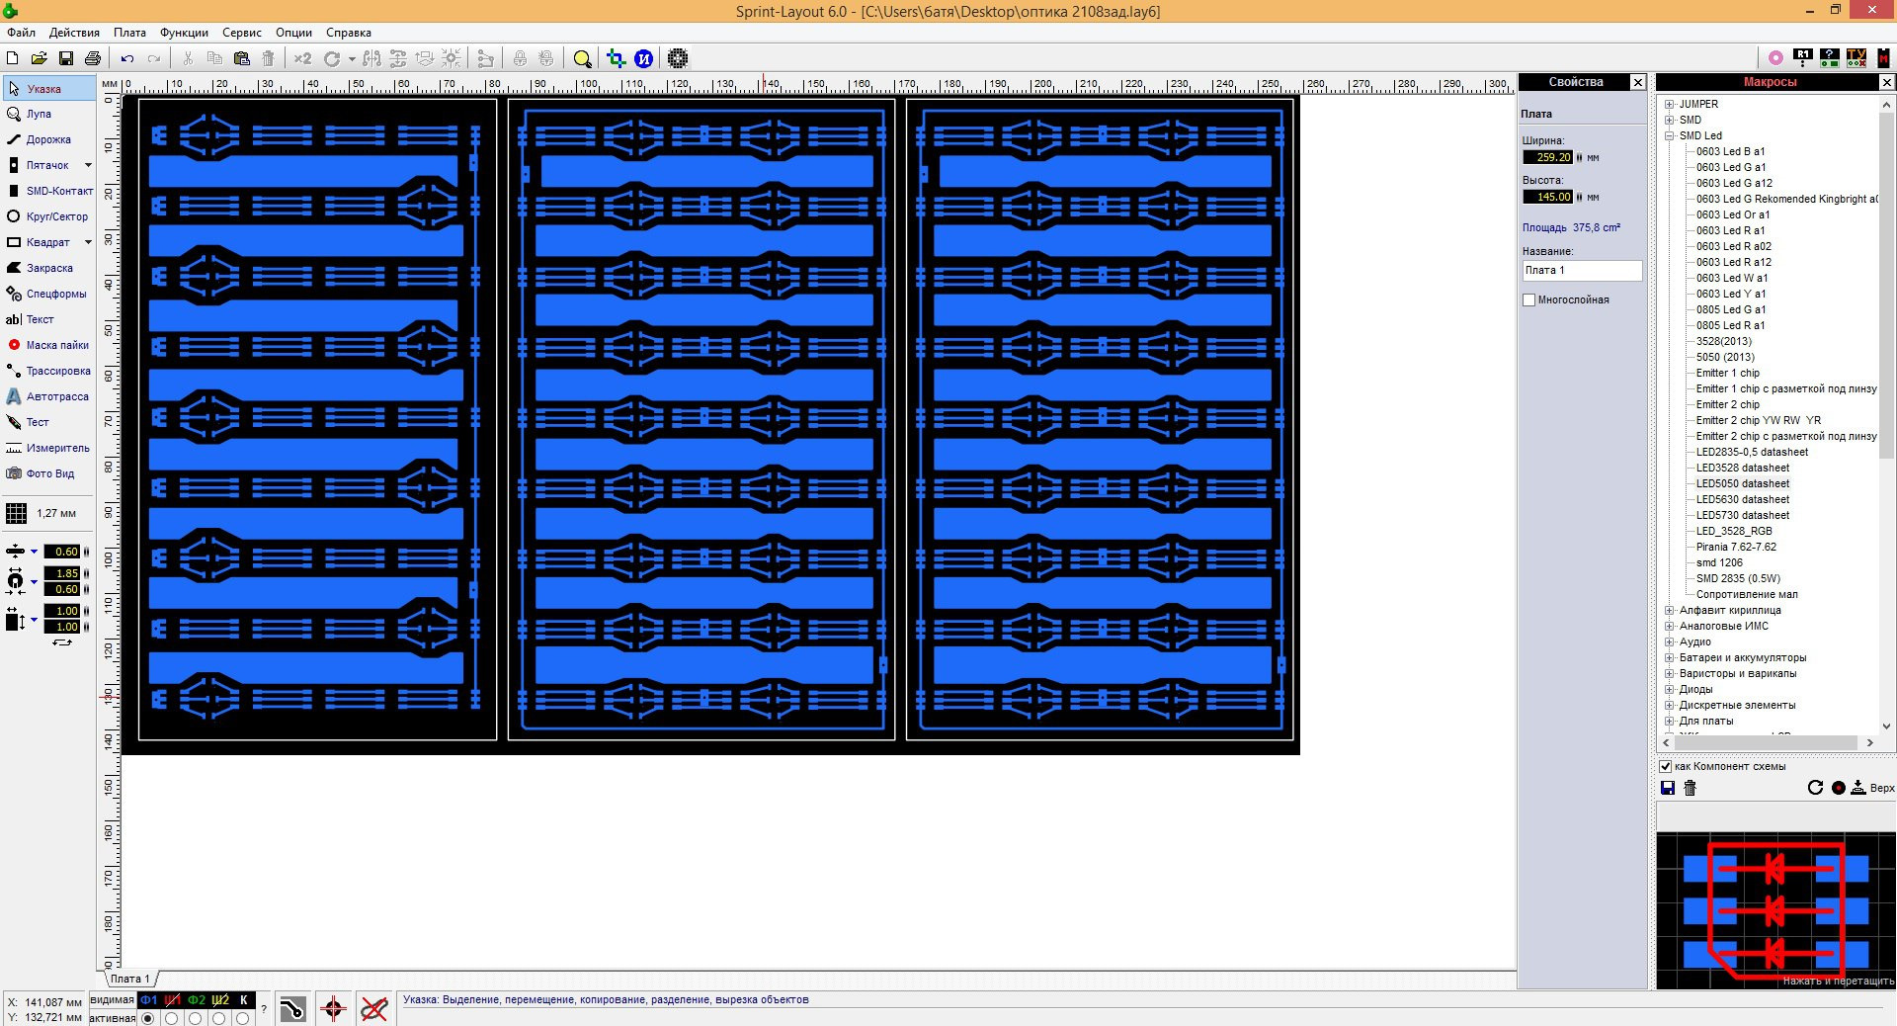Click the green crosshair selector toolbar icon

pyautogui.click(x=616, y=58)
